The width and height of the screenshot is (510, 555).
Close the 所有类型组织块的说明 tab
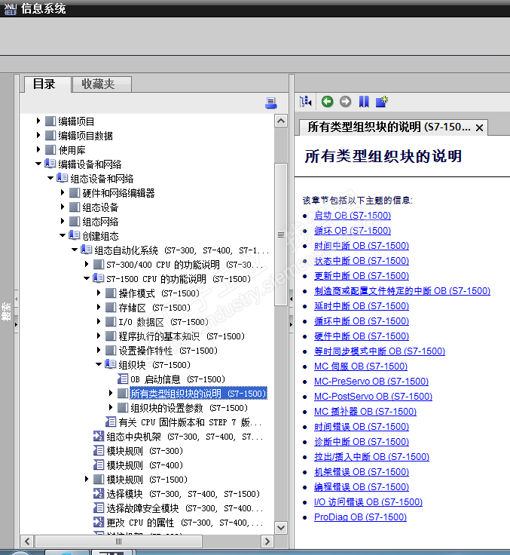(x=479, y=127)
